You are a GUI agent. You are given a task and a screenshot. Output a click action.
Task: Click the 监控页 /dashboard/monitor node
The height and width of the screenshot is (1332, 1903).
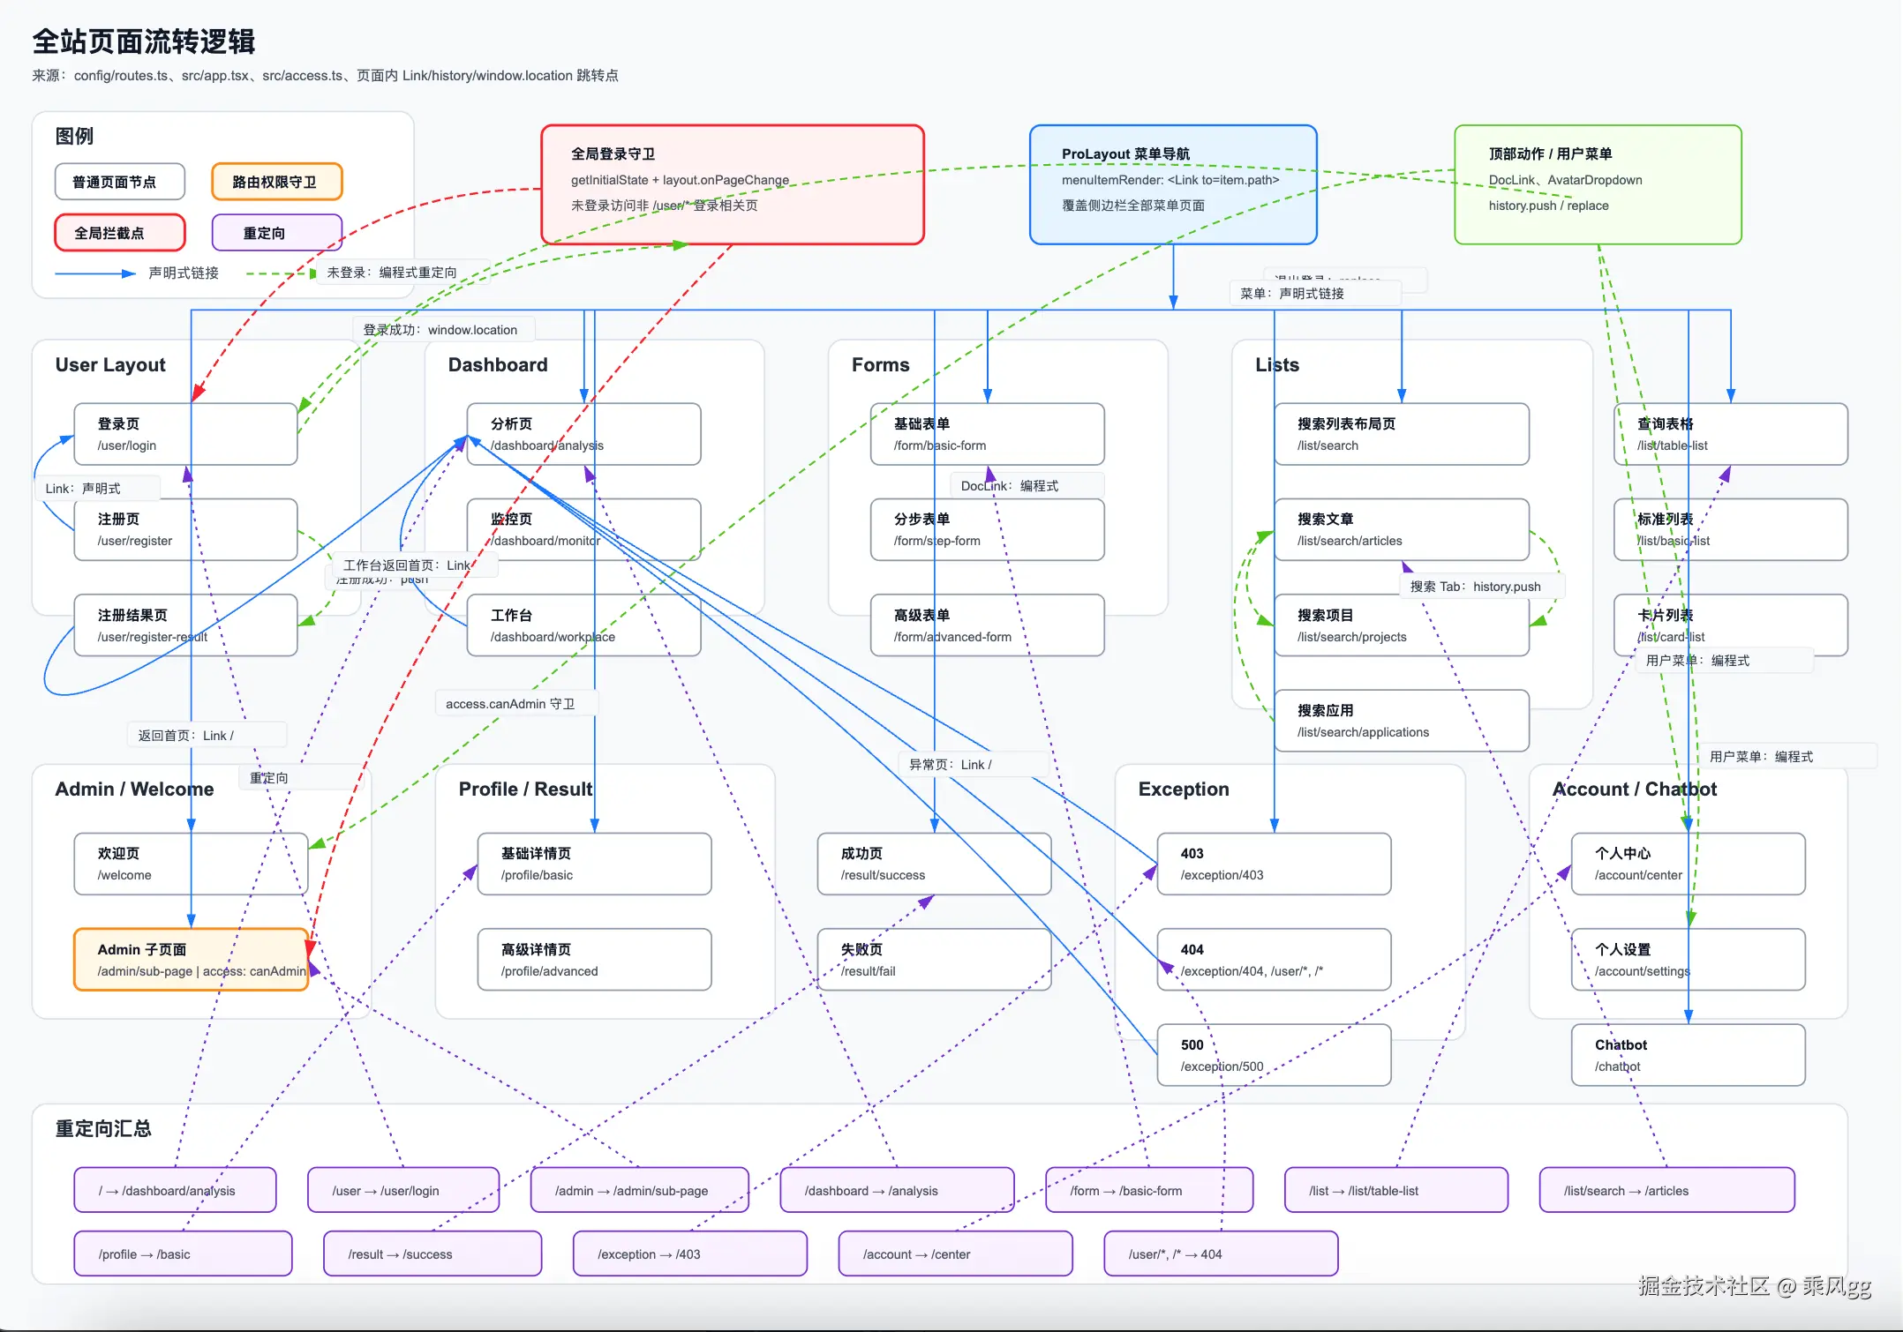tap(583, 529)
